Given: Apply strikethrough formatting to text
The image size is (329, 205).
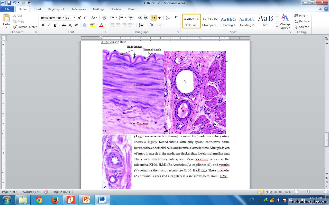Looking at the screenshot, I should pos(64,25).
